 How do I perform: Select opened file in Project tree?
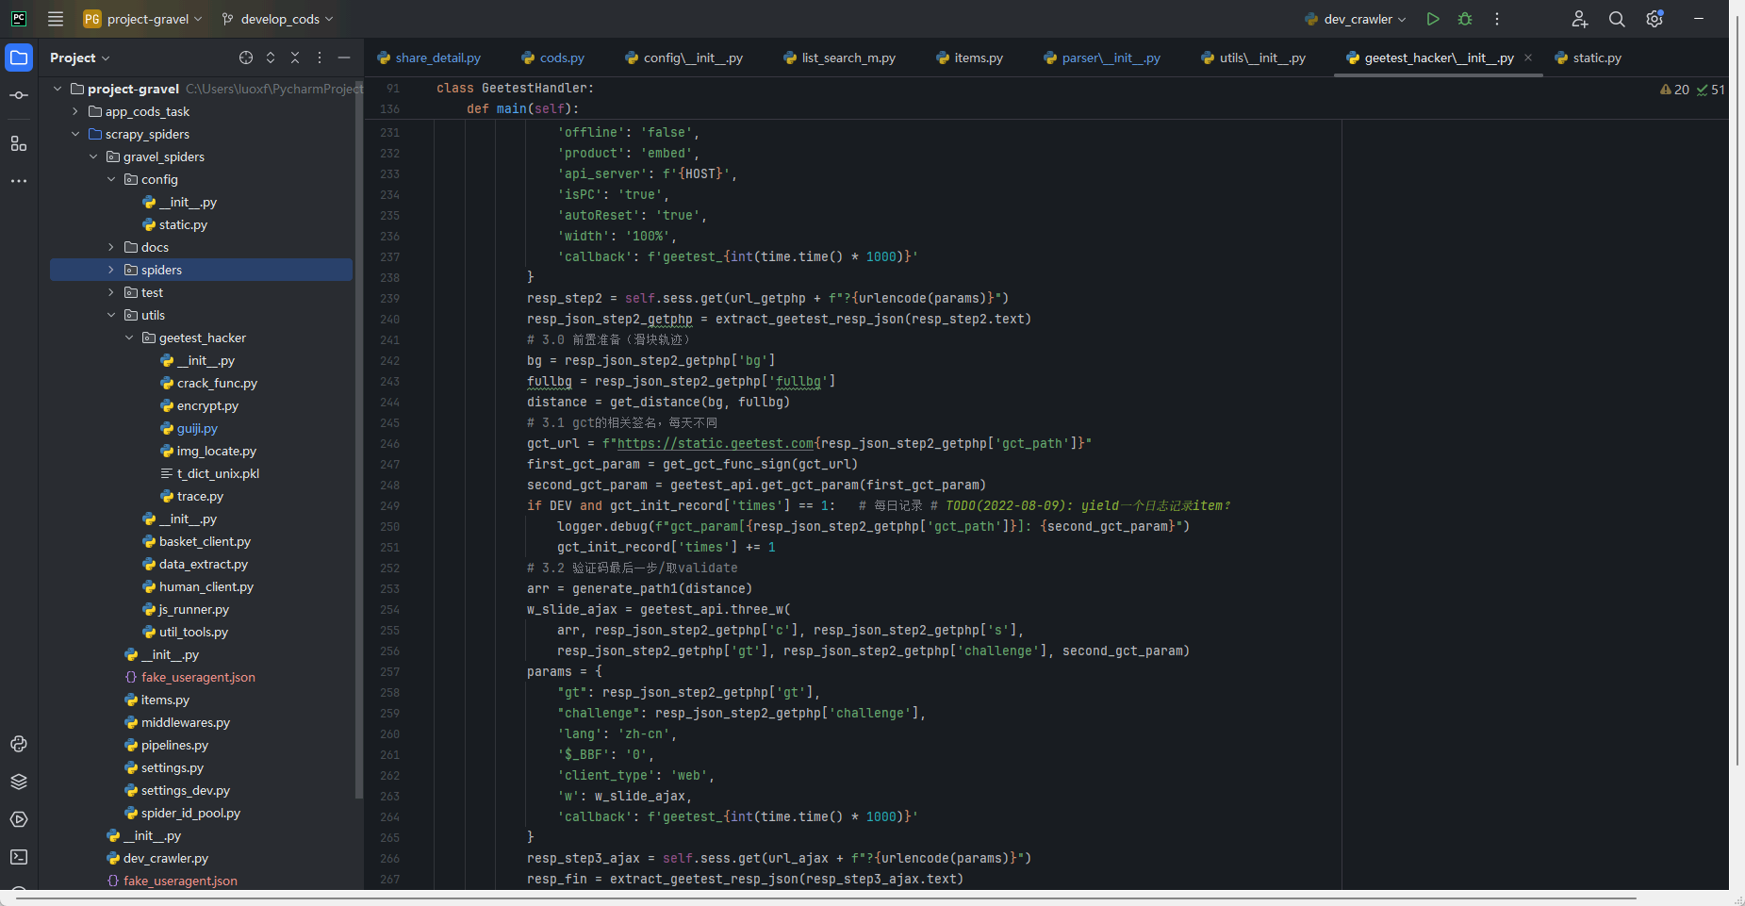(x=246, y=58)
